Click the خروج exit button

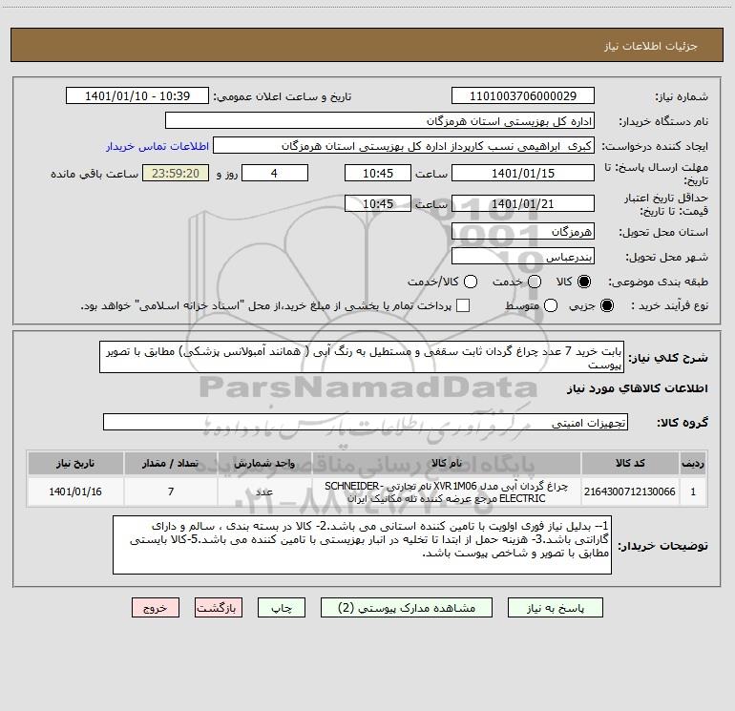click(156, 608)
